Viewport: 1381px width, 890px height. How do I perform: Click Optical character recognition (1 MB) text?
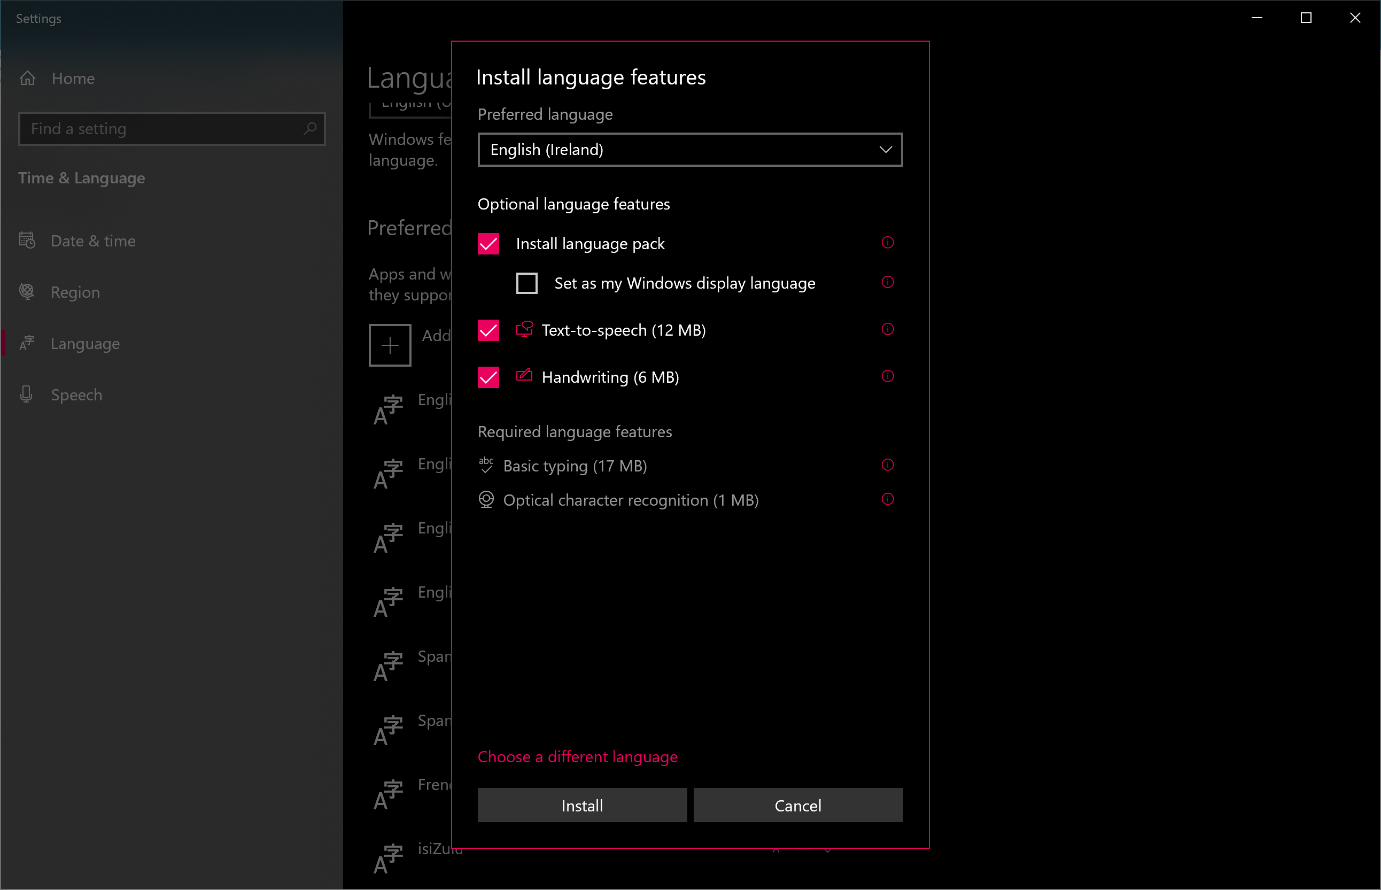[631, 500]
